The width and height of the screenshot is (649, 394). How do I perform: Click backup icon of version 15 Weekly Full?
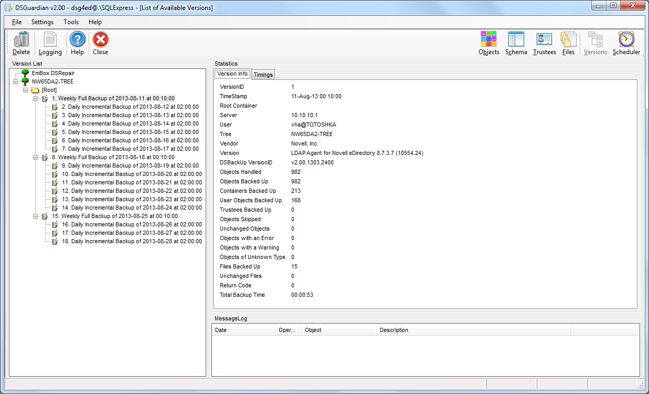(x=45, y=216)
